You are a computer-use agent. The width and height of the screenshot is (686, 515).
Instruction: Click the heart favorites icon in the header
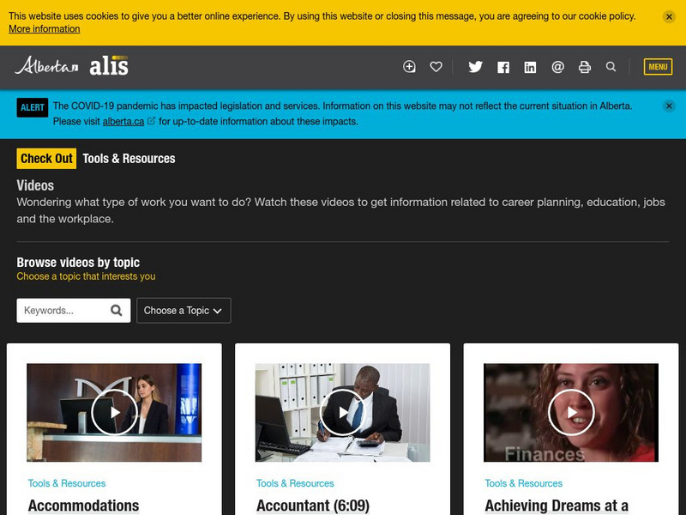(x=437, y=66)
